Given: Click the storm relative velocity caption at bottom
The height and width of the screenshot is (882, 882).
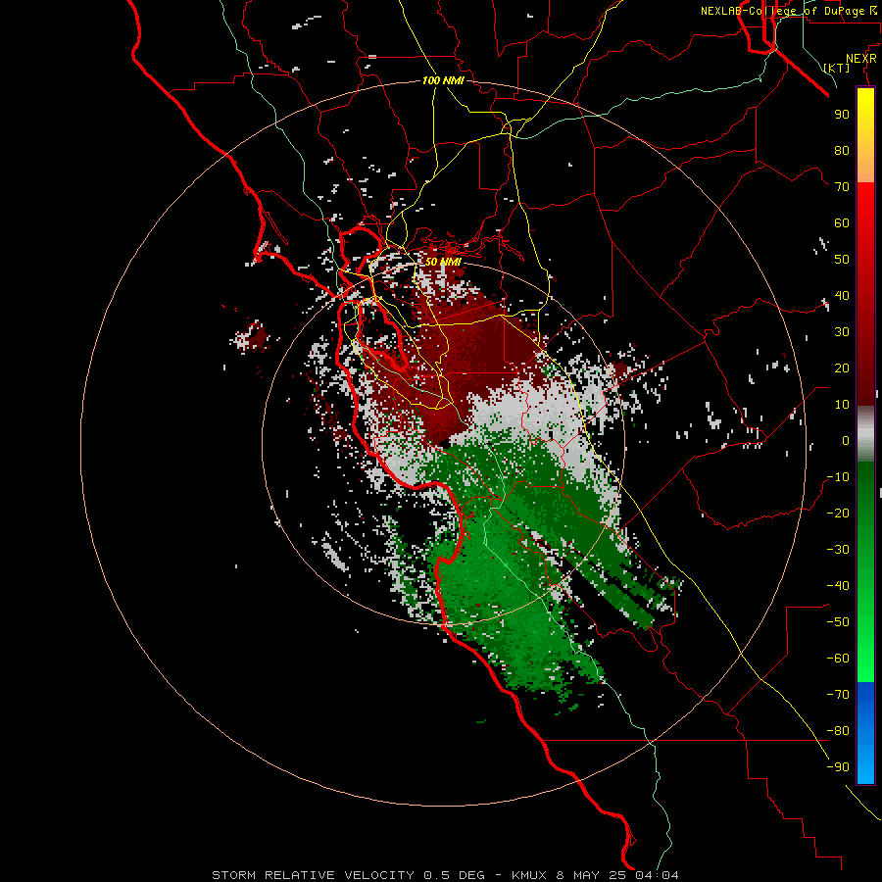Looking at the screenshot, I should pyautogui.click(x=445, y=875).
